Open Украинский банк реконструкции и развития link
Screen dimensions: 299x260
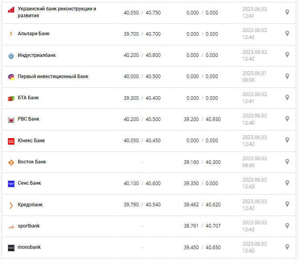coord(57,12)
